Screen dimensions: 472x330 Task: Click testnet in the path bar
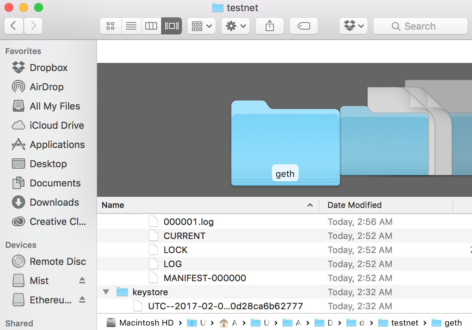point(399,323)
